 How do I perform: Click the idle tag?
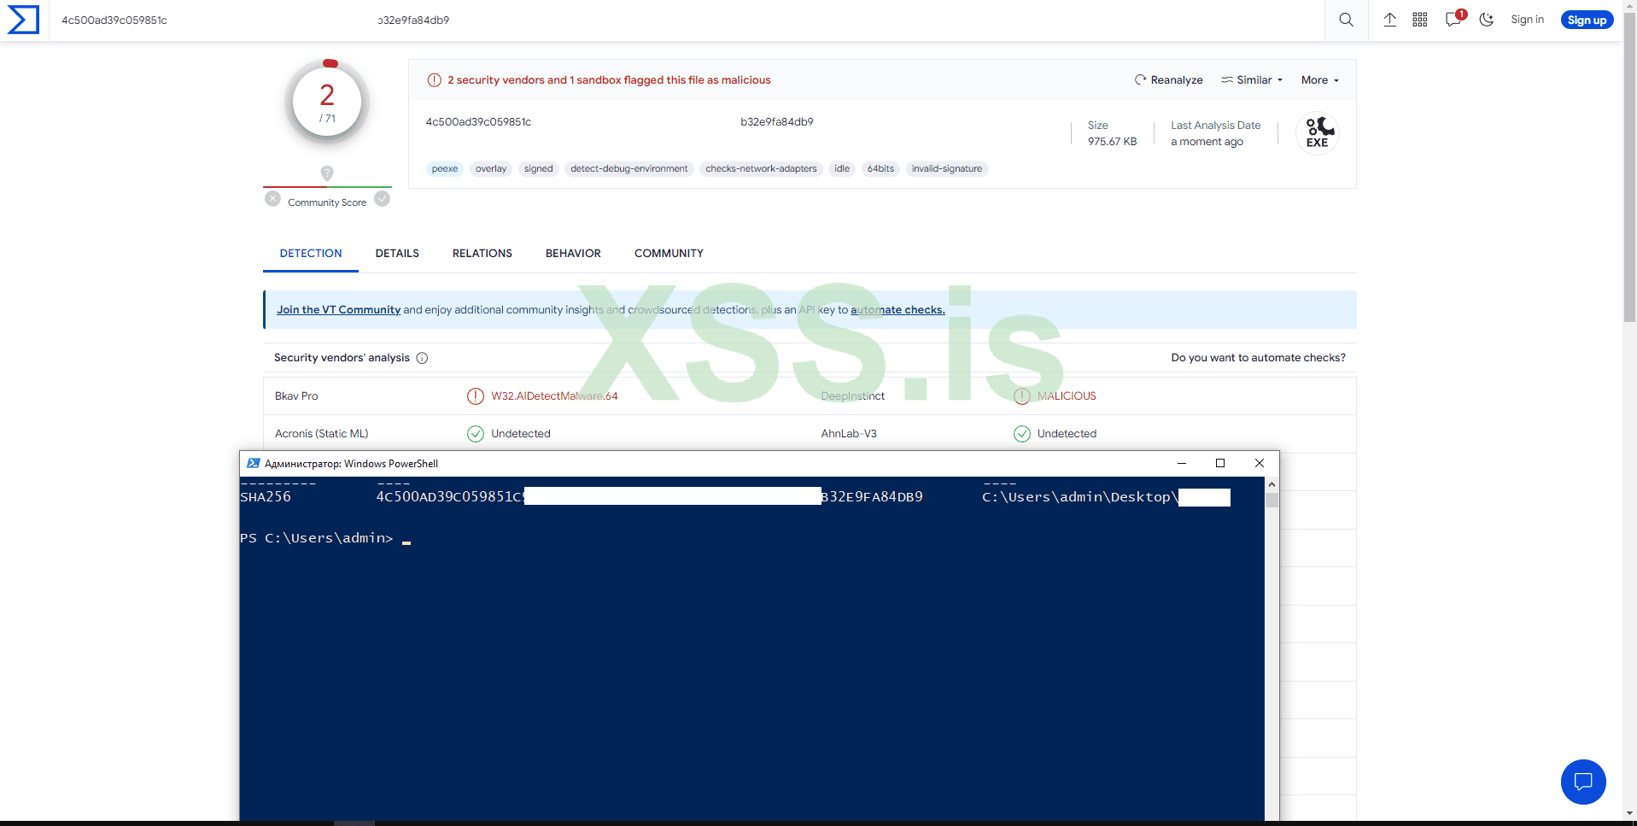[x=842, y=169]
